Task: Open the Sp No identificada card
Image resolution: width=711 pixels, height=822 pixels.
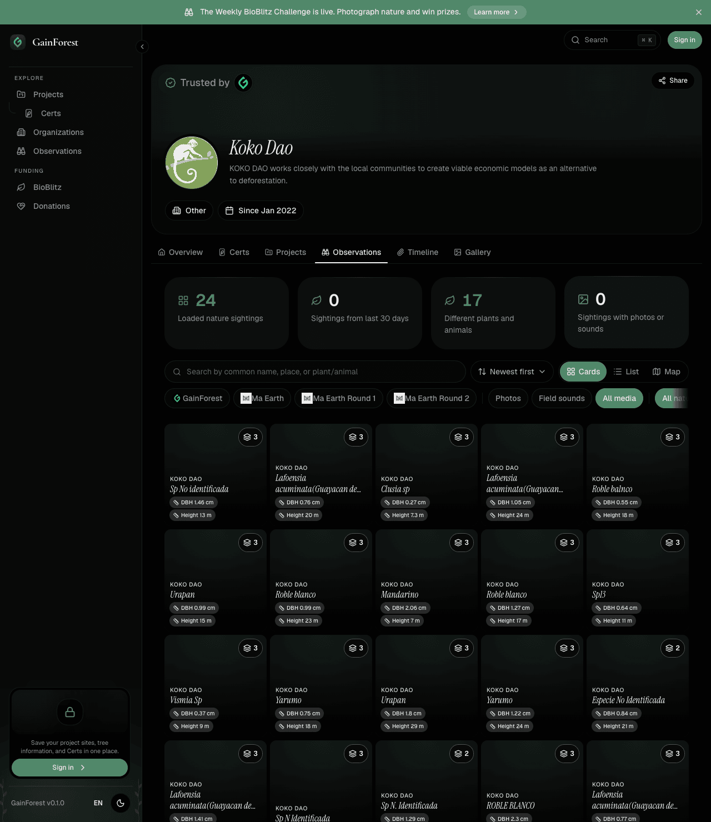Action: [x=216, y=474]
